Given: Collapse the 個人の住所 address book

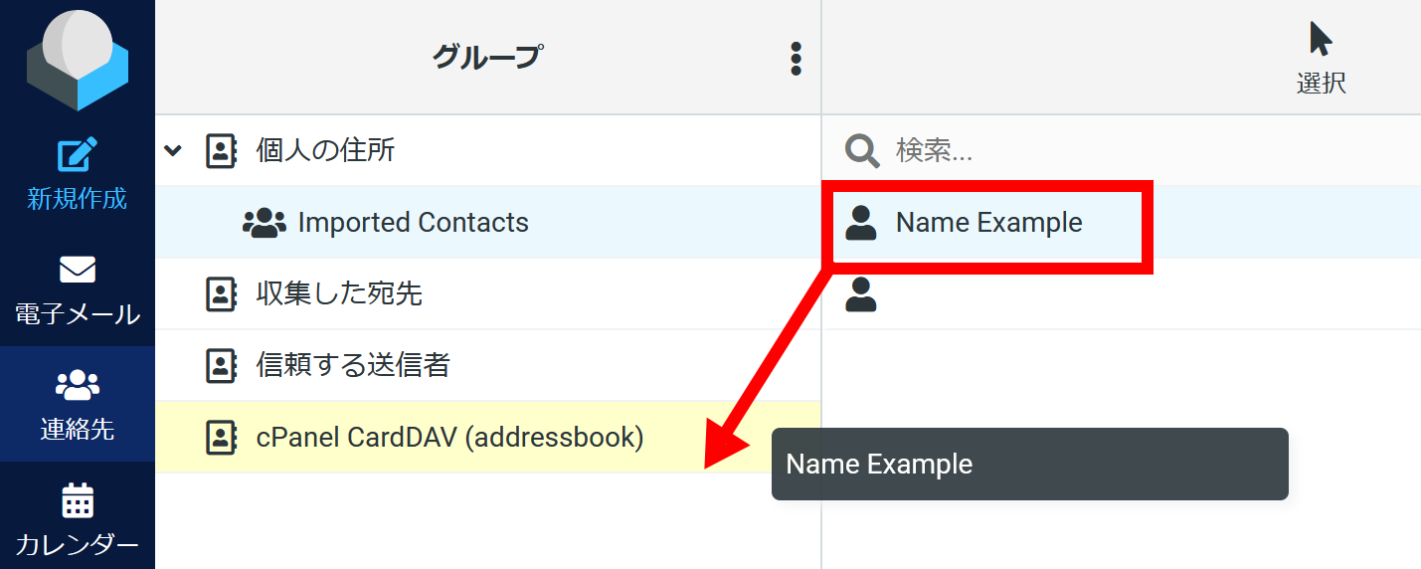Looking at the screenshot, I should coord(173,150).
